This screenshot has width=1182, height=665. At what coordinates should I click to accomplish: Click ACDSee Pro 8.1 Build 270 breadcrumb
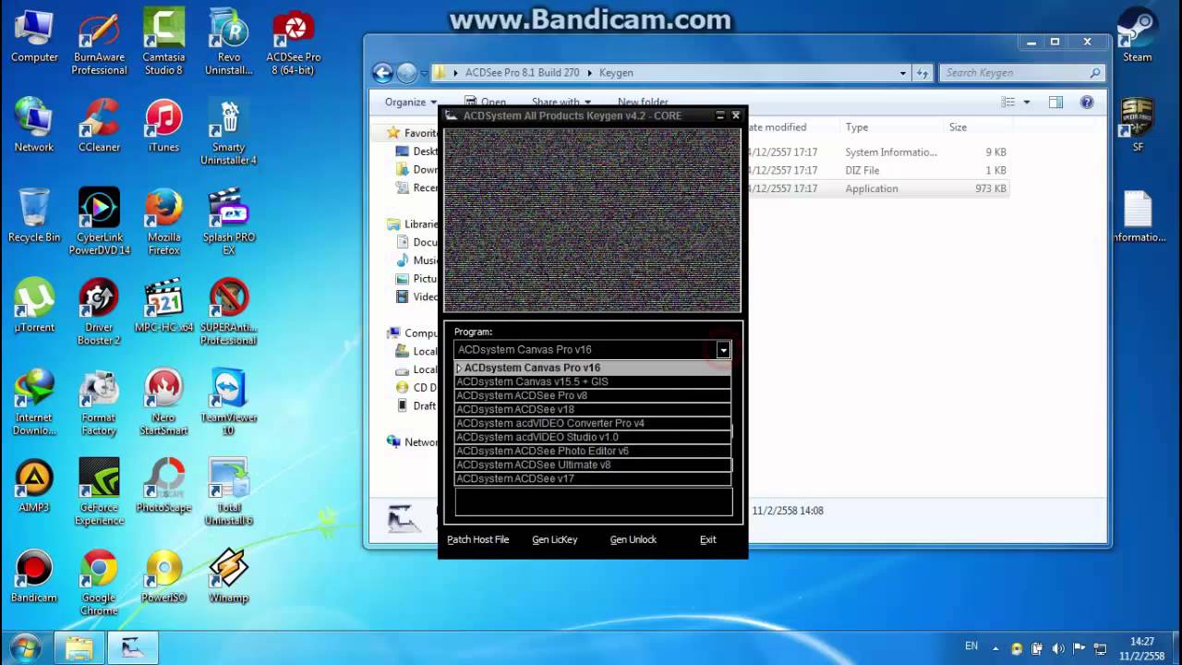pyautogui.click(x=523, y=72)
